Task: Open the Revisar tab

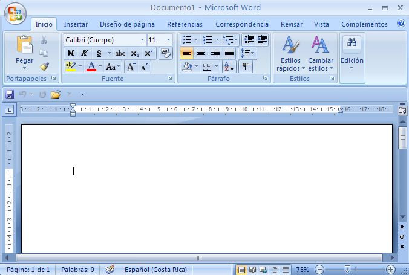Action: [x=292, y=24]
